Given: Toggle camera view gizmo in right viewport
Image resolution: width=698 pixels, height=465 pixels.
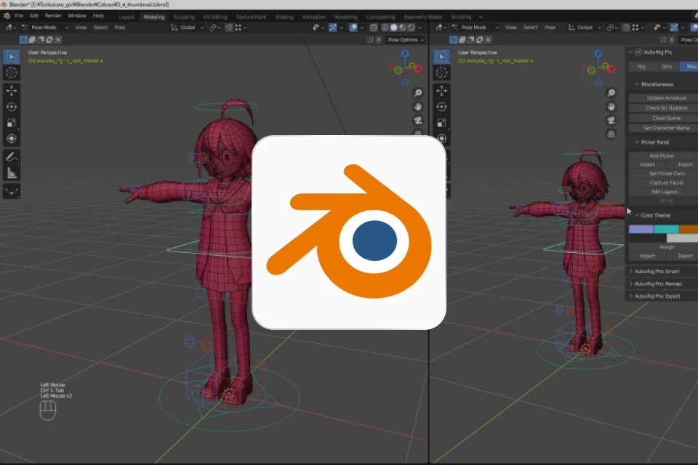Looking at the screenshot, I should 611,120.
